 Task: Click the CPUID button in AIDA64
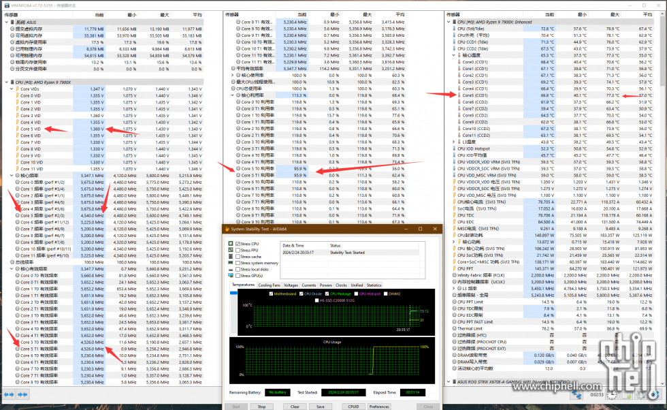(353, 407)
